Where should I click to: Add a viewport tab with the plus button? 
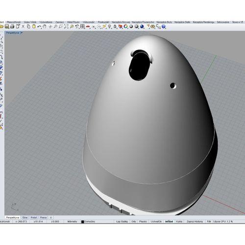(x=51, y=218)
